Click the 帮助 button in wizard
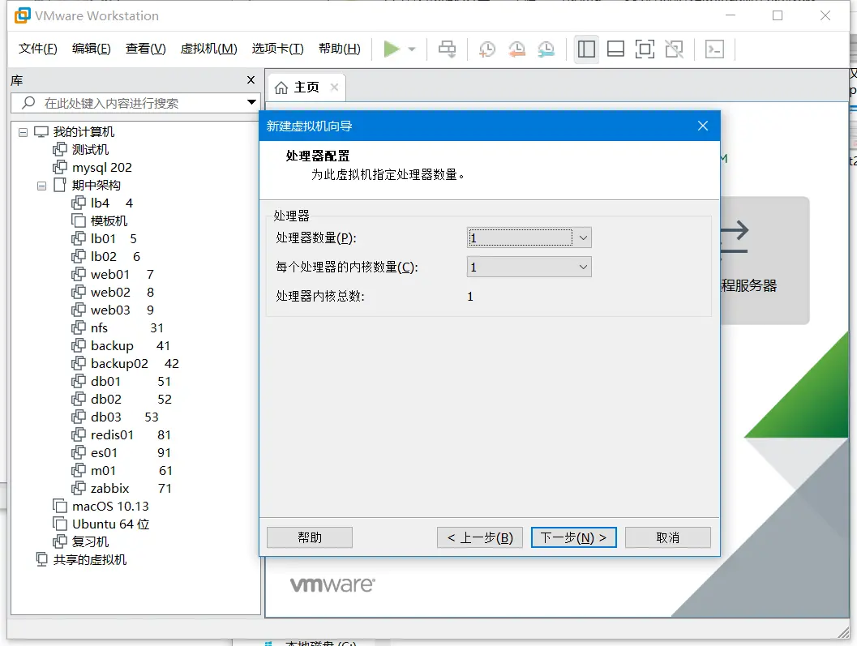 click(x=310, y=537)
